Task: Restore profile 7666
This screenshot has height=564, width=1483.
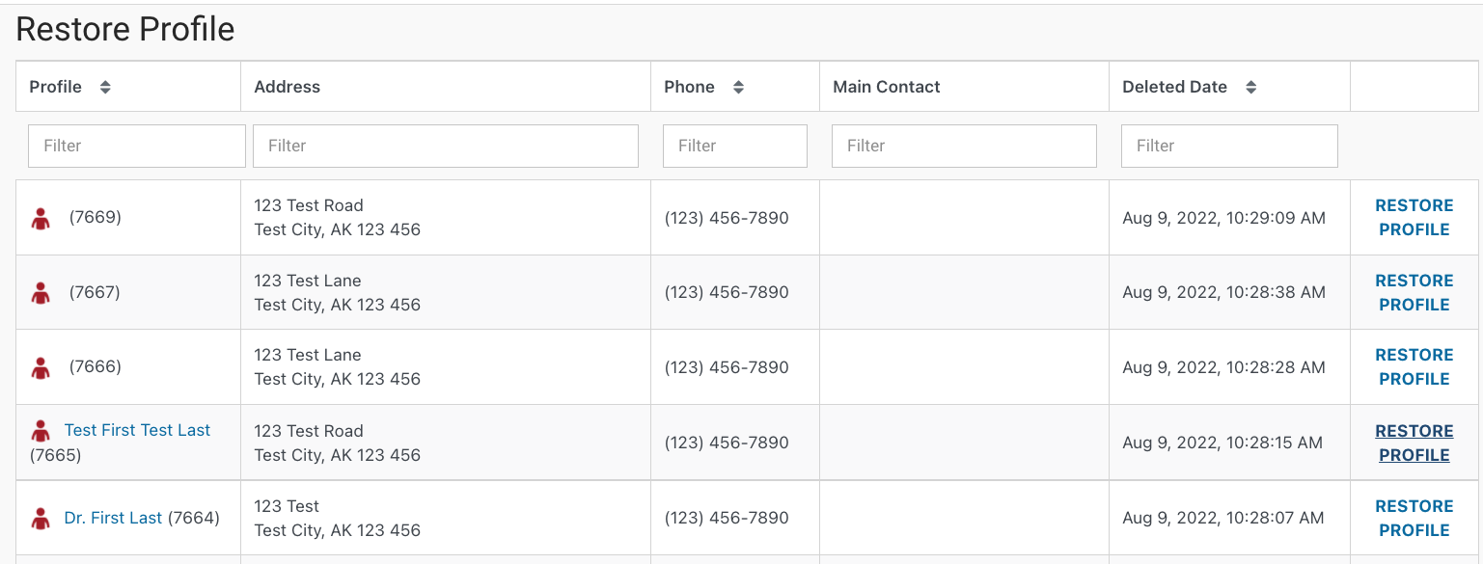Action: pyautogui.click(x=1414, y=367)
